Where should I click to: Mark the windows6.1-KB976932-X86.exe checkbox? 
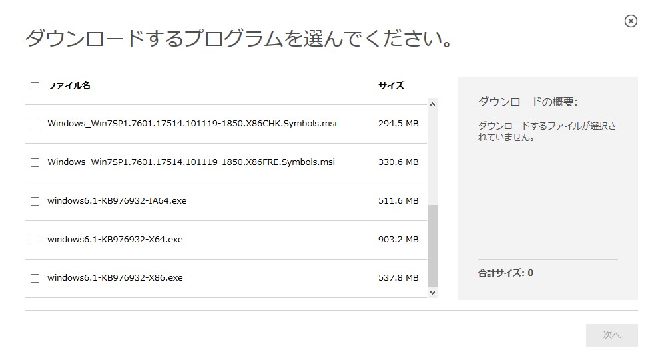[35, 278]
